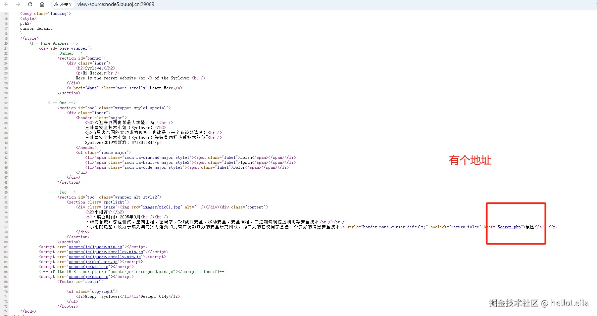Open the assets/js/main.js script link
Viewport: 597px width, 316px height.
click(89, 277)
